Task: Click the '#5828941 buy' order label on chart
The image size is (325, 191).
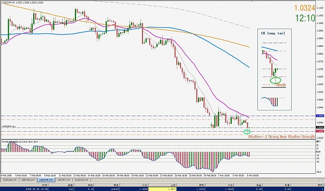Action: coord(9,126)
